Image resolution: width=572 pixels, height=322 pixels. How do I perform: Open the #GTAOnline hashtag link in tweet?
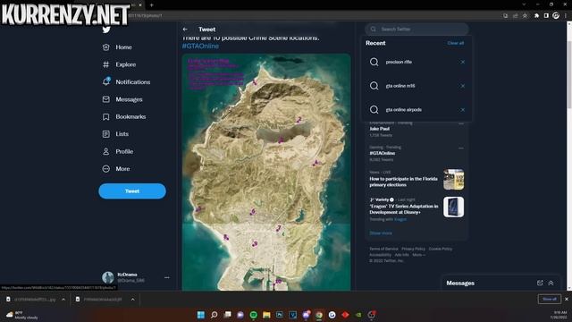[200, 46]
